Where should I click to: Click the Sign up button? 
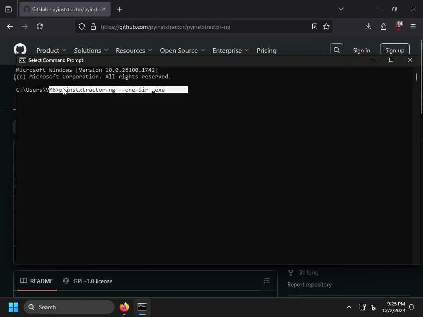click(x=395, y=50)
